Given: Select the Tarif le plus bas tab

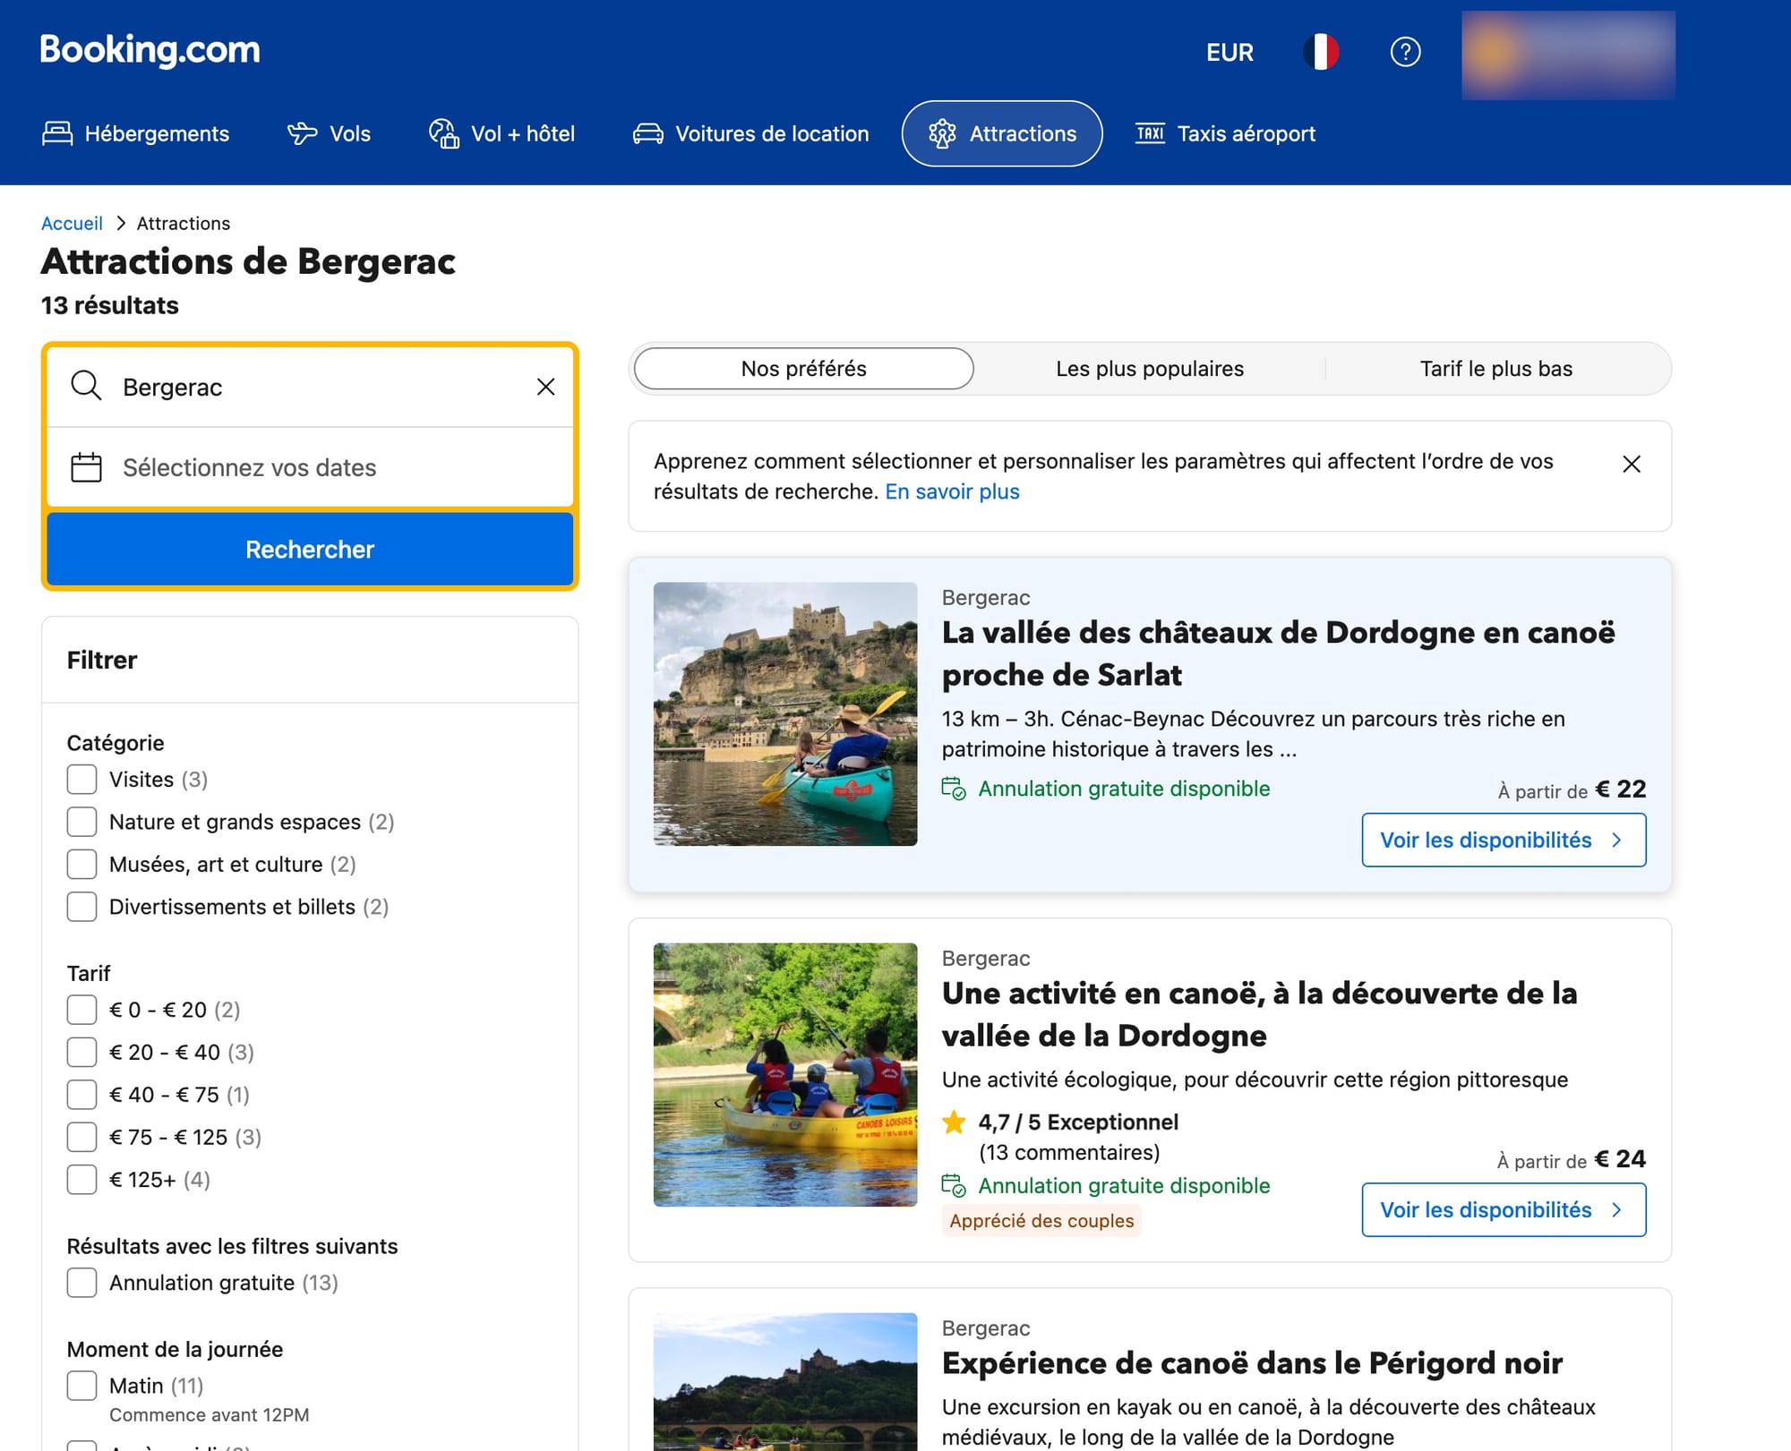Looking at the screenshot, I should point(1495,369).
